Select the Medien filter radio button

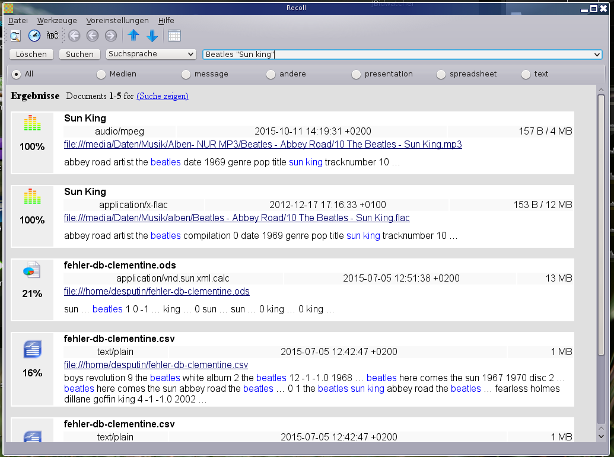point(101,74)
